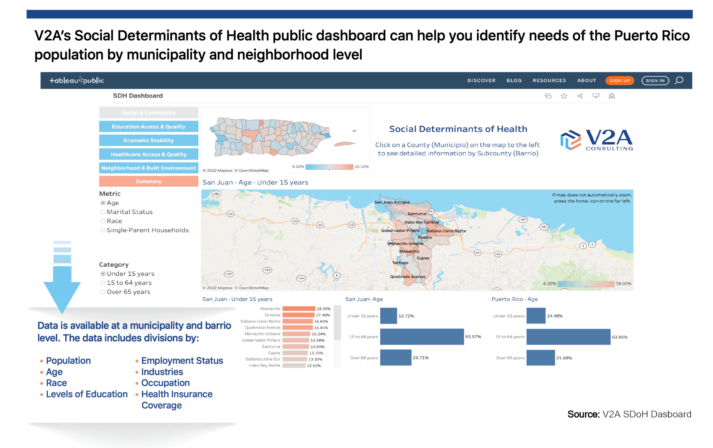This screenshot has height=448, width=713.
Task: Open the search with the magnifier icon
Action: coord(679,80)
